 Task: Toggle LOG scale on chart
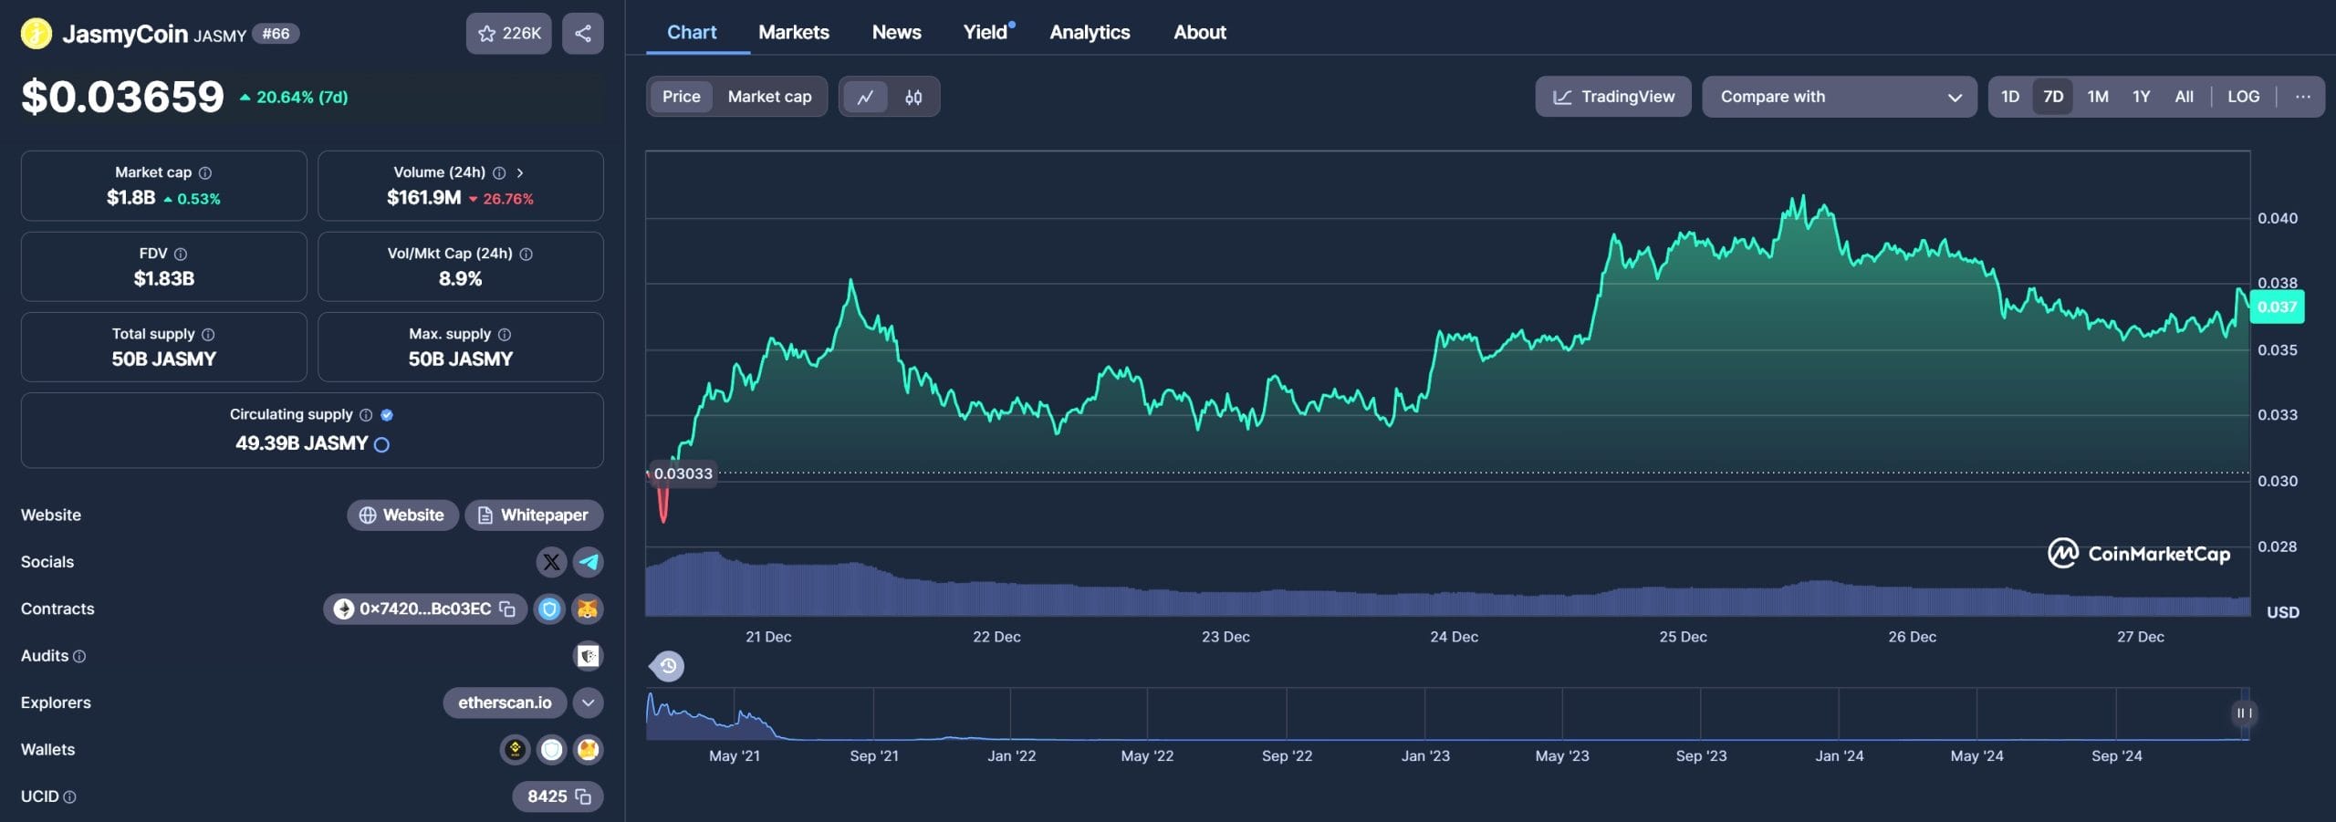pos(2243,97)
